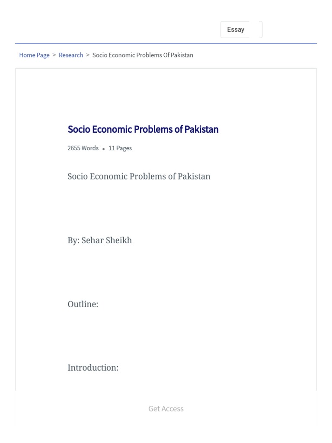This screenshot has width=332, height=443.
Task: Click the author line By: Sehar Sheikh
Action: [x=99, y=241]
